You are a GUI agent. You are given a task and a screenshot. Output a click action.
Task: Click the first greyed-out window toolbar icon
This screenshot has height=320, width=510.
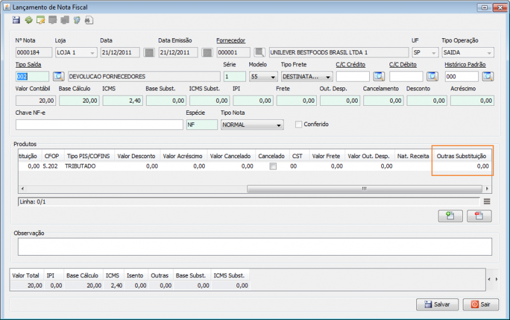[53, 20]
